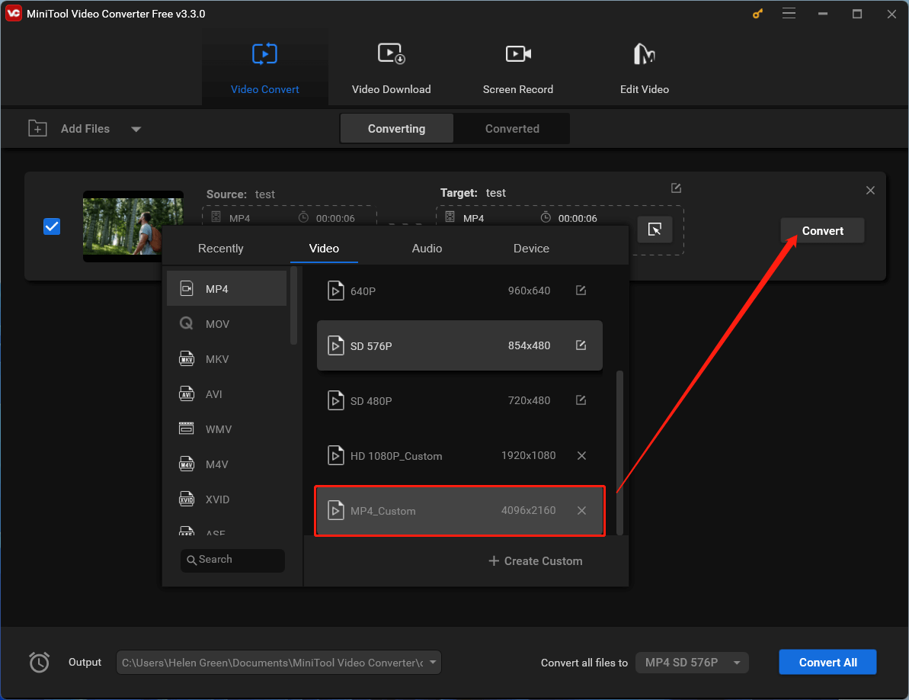Click the MKV file icon
909x700 pixels.
click(186, 358)
